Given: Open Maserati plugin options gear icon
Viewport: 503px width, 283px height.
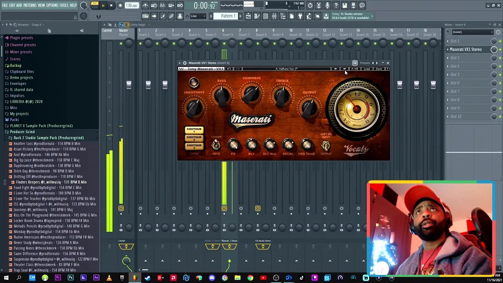Looking at the screenshot, I should [x=185, y=63].
